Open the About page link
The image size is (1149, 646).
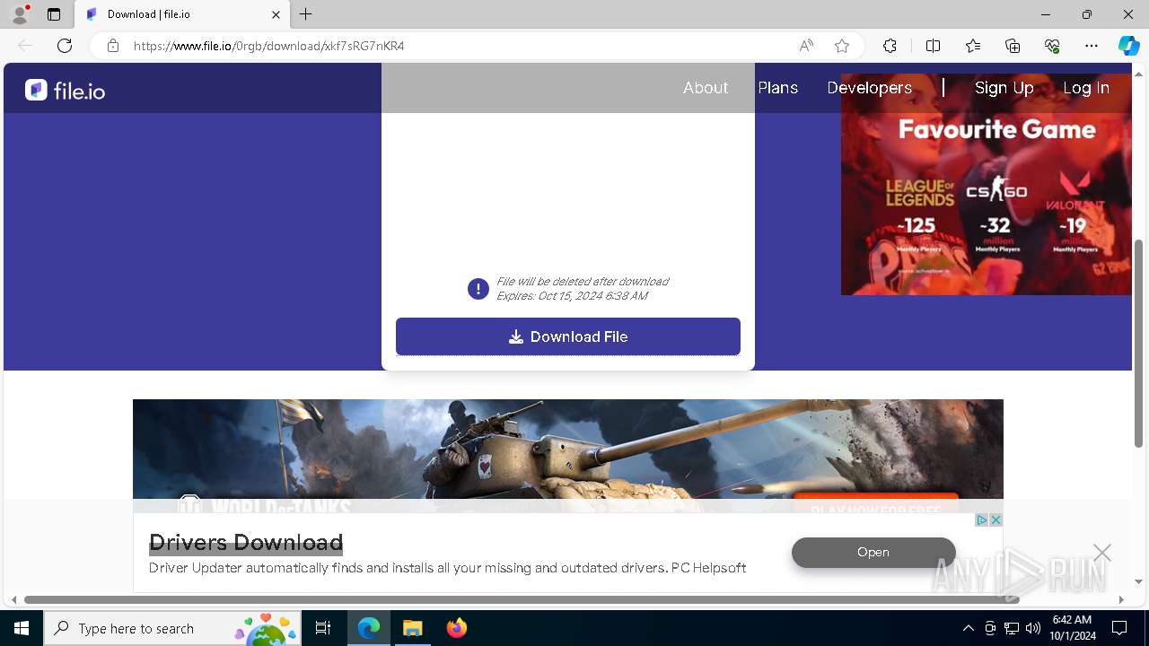pyautogui.click(x=706, y=88)
